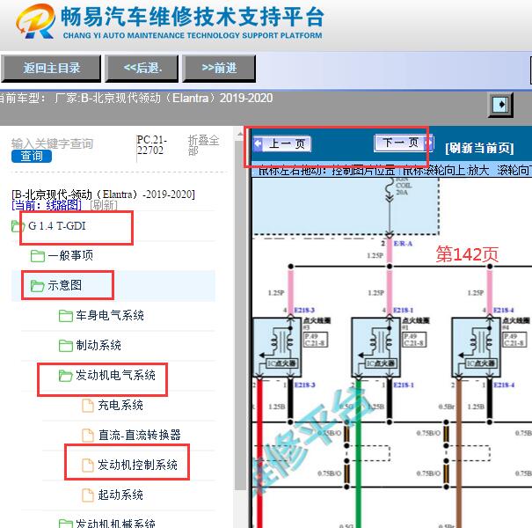Image resolution: width=532 pixels, height=528 pixels.
Task: Click the panel collapse arrow icon
Action: click(x=500, y=104)
